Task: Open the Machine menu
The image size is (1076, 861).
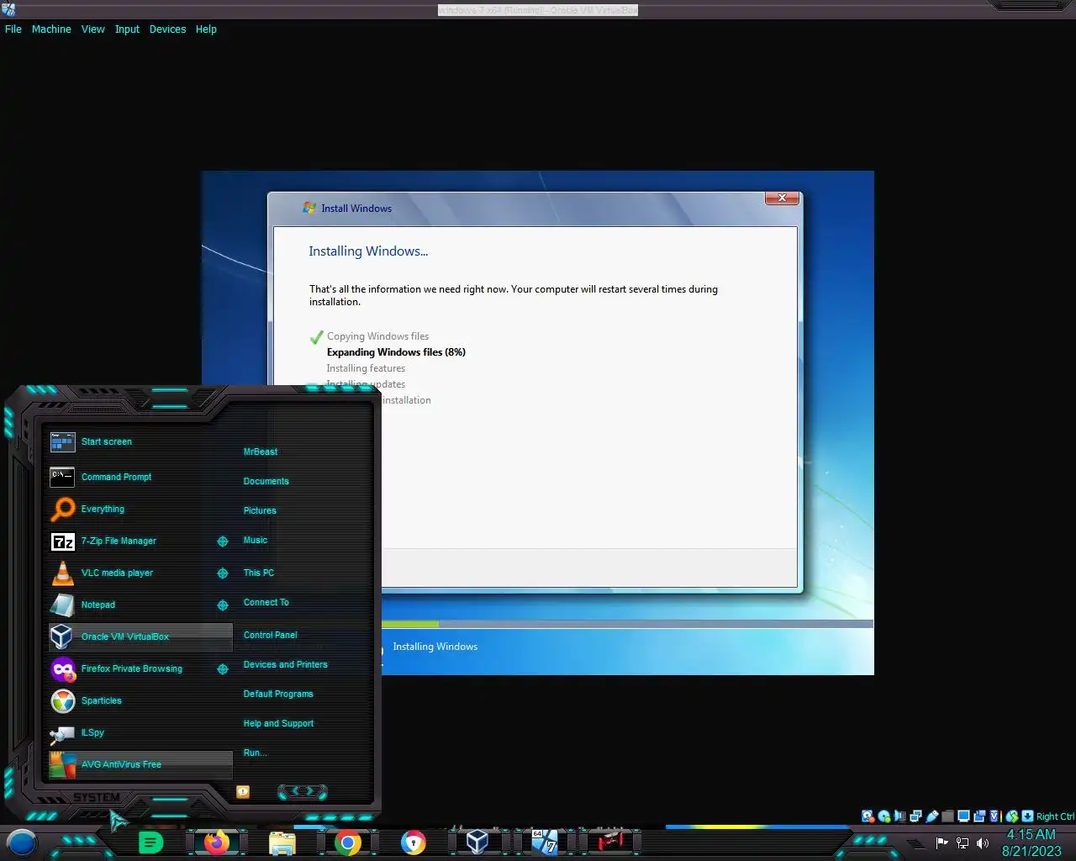Action: [51, 29]
